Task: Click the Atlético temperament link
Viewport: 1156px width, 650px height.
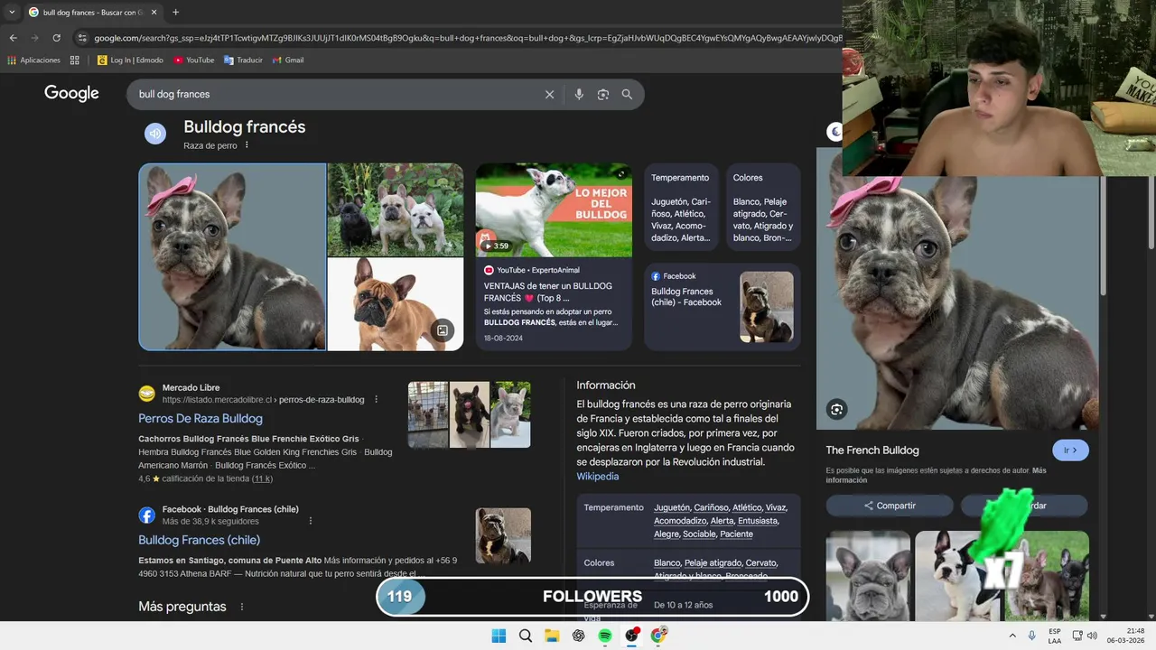Action: [x=747, y=507]
